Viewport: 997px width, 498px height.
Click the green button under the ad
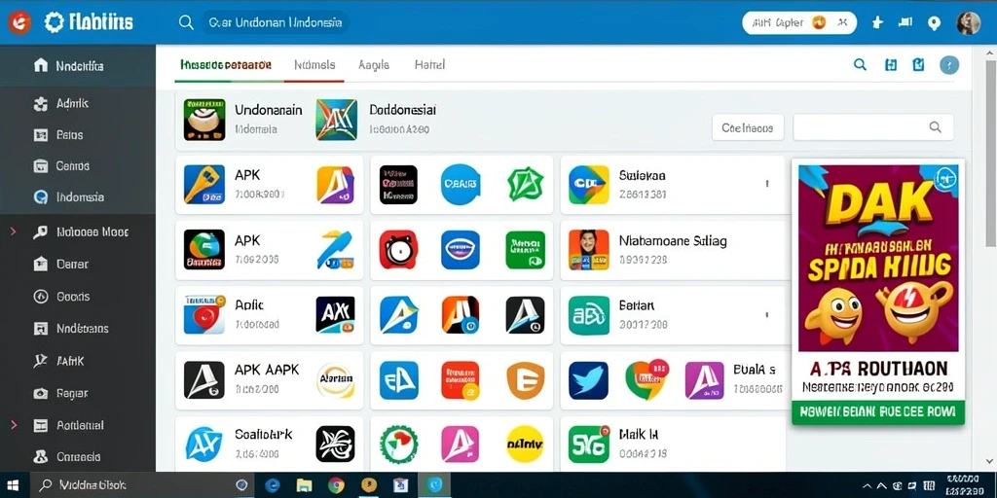point(878,412)
